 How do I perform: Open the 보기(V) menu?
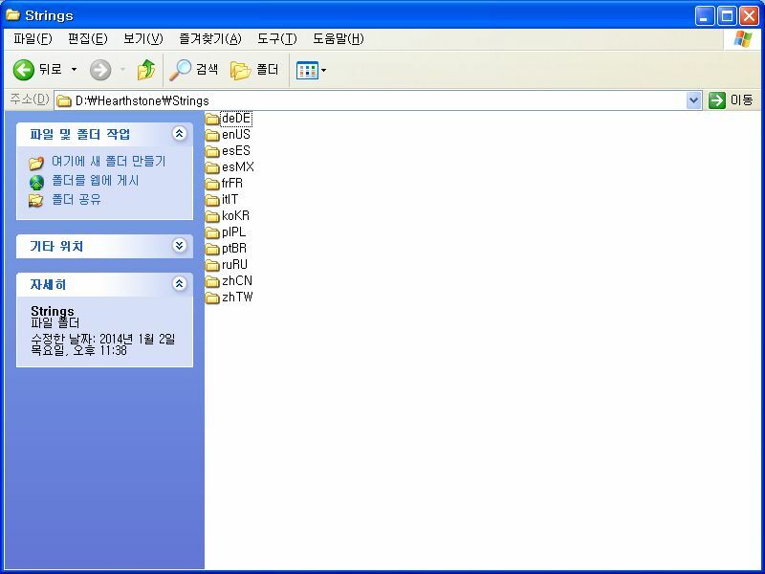point(142,38)
